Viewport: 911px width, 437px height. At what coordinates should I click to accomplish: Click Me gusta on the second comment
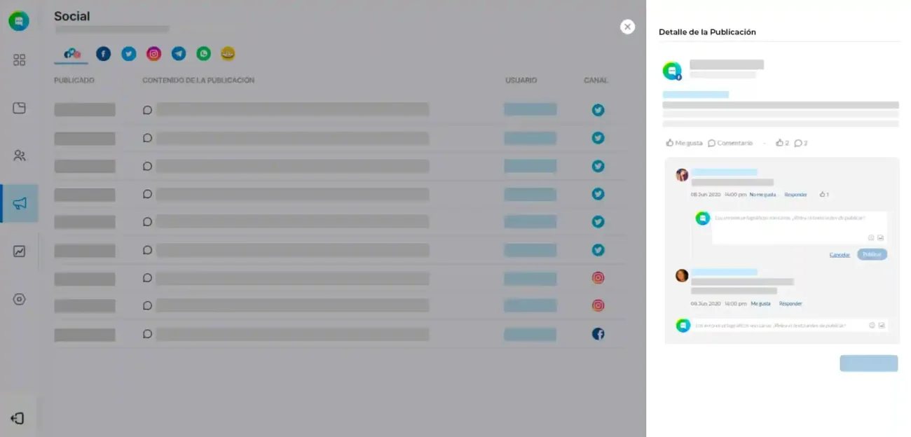point(760,304)
